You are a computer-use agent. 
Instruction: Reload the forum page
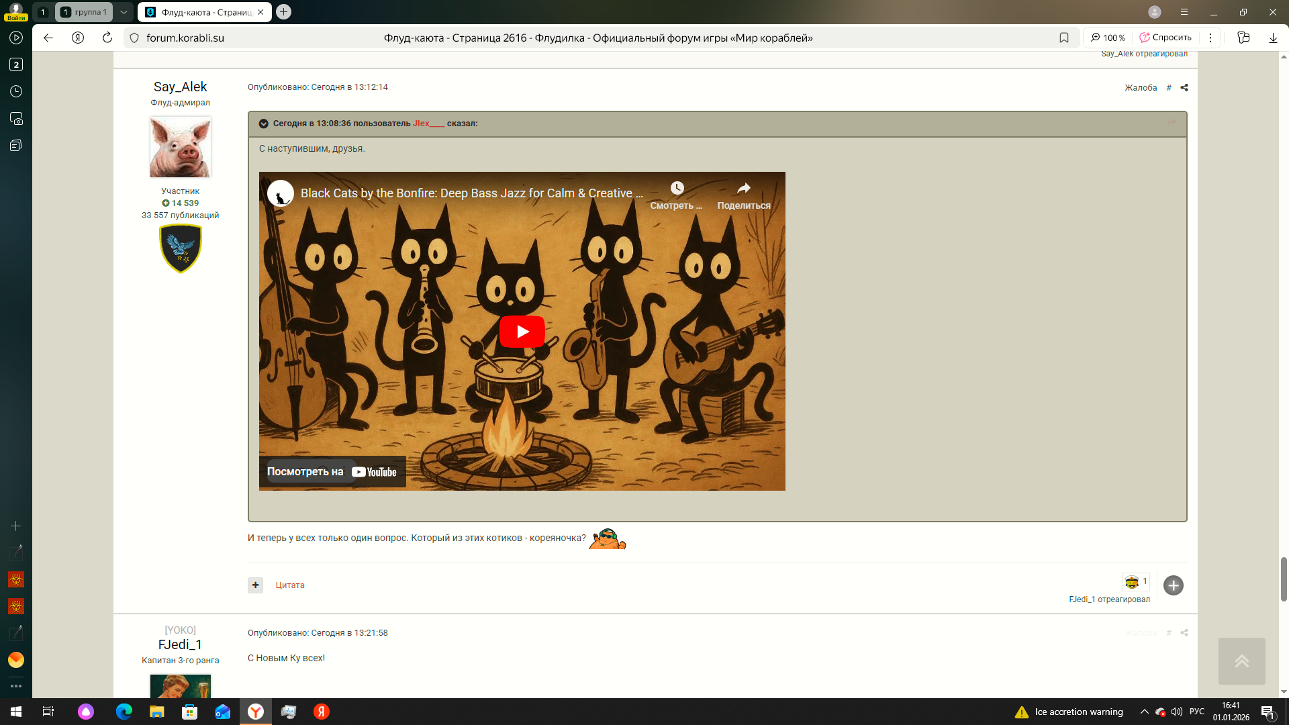(107, 38)
